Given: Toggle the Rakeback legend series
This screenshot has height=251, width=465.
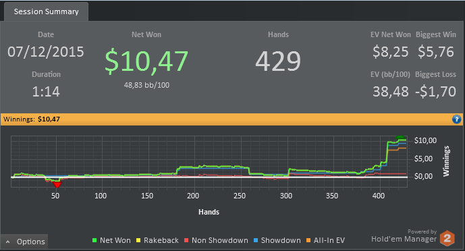Looking at the screenshot, I should click(157, 240).
